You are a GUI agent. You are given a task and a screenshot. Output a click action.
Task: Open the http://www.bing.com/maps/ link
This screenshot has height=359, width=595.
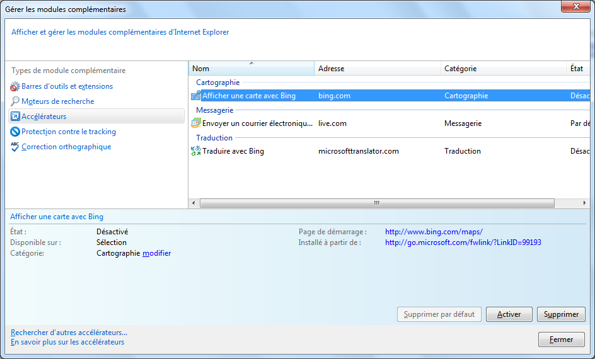click(x=434, y=232)
